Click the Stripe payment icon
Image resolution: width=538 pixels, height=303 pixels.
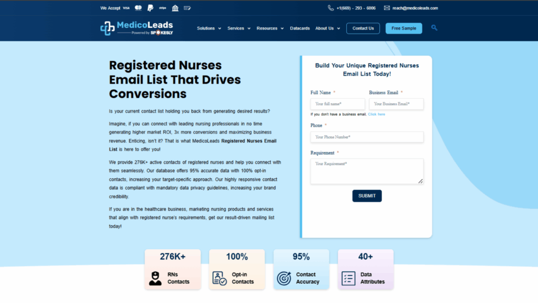click(163, 8)
